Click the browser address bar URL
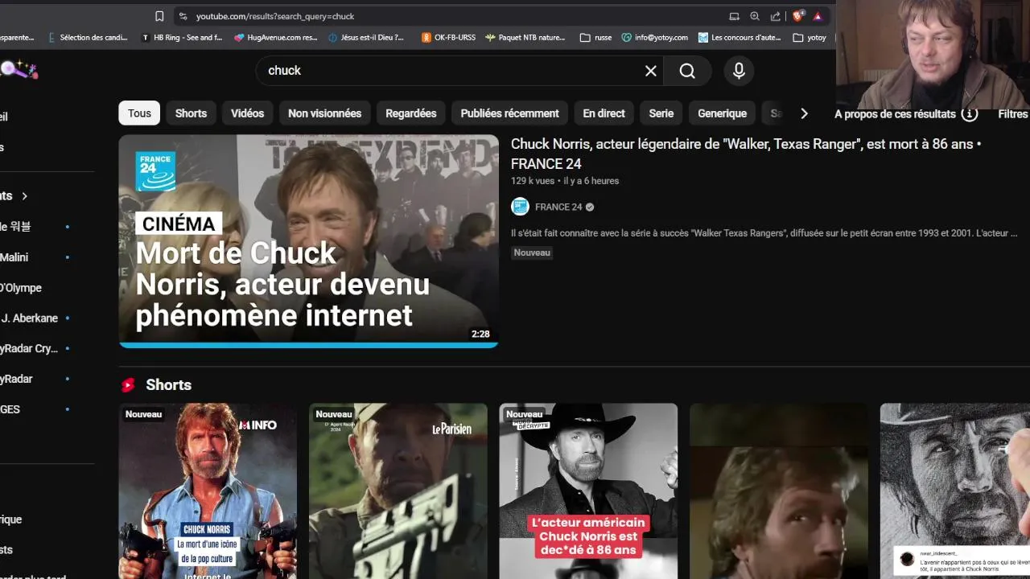Screen dimensions: 1030x579 click(x=275, y=16)
